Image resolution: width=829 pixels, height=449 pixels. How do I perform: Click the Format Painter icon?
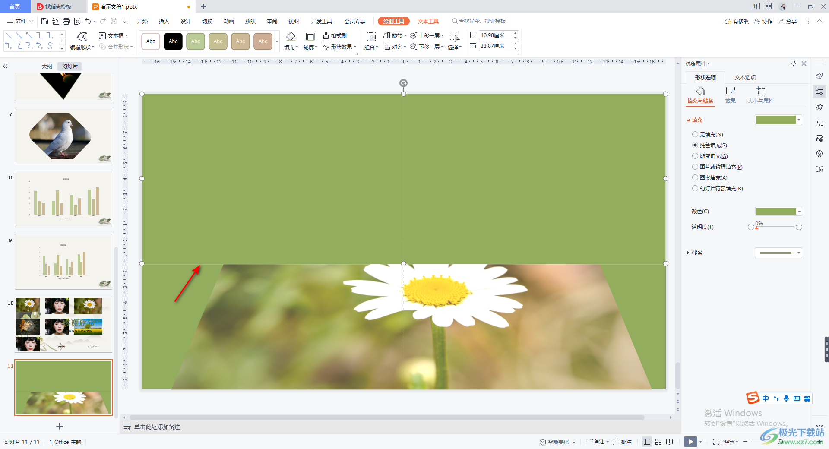click(x=335, y=35)
